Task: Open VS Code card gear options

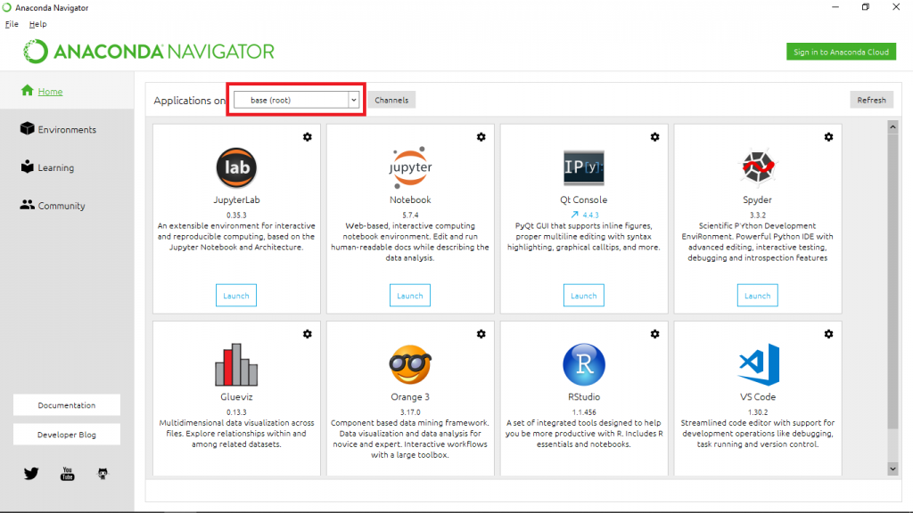Action: pyautogui.click(x=828, y=335)
